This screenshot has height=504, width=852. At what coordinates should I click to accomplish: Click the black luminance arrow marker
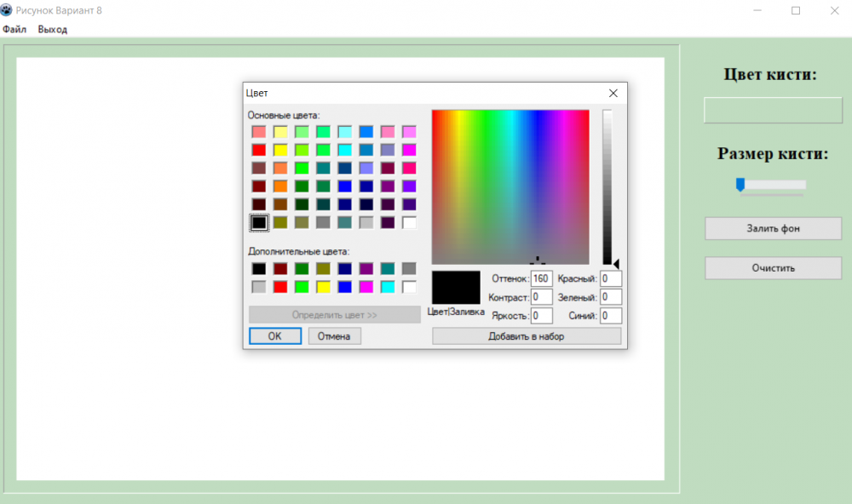616,264
